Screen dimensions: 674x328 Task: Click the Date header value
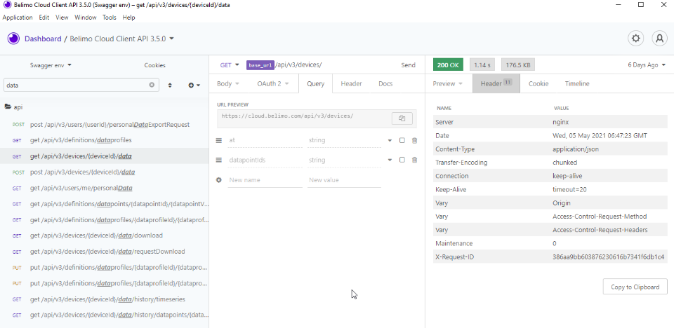(x=600, y=136)
